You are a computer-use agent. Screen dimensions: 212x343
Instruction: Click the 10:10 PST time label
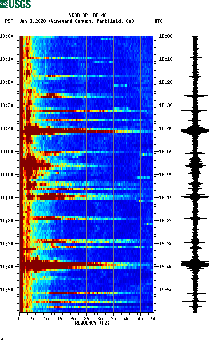coord(7,59)
